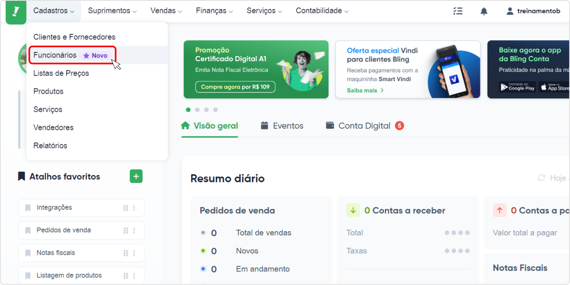Image resolution: width=570 pixels, height=285 pixels.
Task: Click the green plus add-shortcut button
Action: (136, 176)
